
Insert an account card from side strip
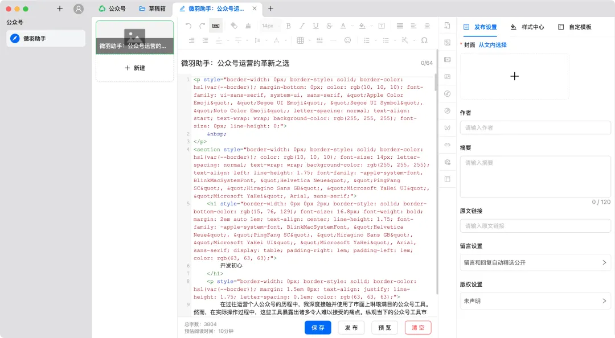click(x=447, y=76)
